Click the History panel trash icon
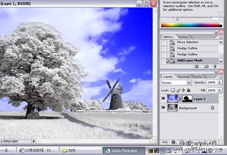This screenshot has width=227, height=155. point(215,66)
